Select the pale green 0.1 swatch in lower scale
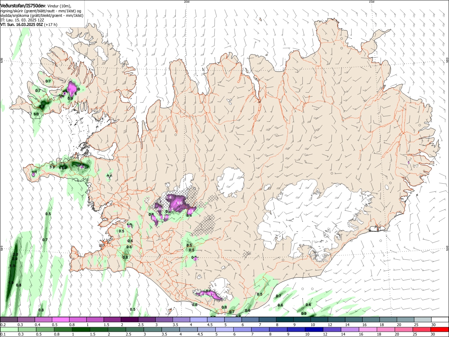This screenshot has height=337, width=449. pos(9,330)
